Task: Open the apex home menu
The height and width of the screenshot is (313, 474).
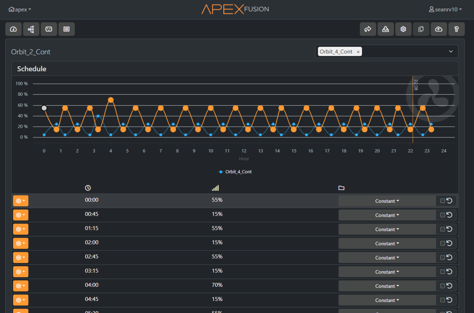Action: (x=20, y=9)
